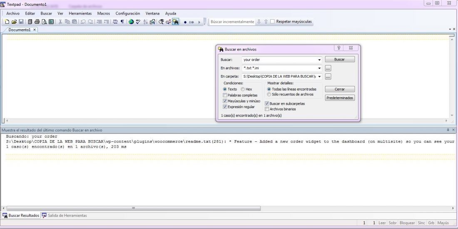Screen dimensions: 458x229
Task: Open Macros menu
Action: coord(103,13)
